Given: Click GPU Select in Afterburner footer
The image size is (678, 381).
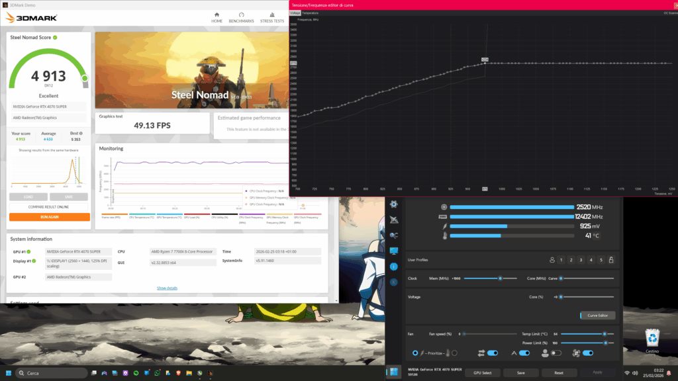Looking at the screenshot, I should coord(483,373).
